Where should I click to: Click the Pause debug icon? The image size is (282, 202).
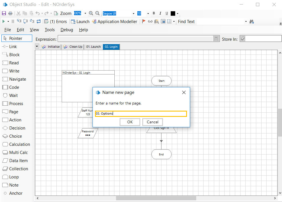13,21
